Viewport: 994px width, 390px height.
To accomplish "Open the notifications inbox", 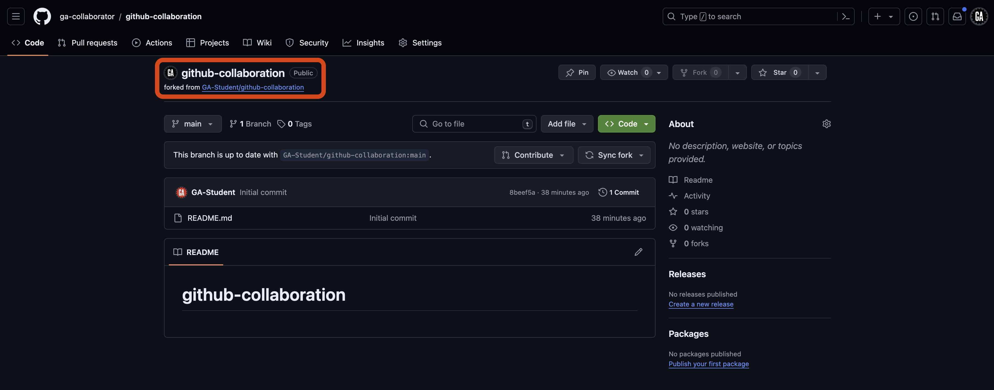I will [957, 16].
